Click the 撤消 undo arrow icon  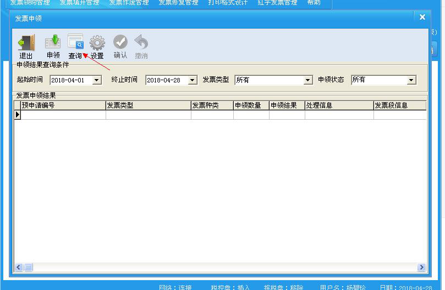coord(141,43)
